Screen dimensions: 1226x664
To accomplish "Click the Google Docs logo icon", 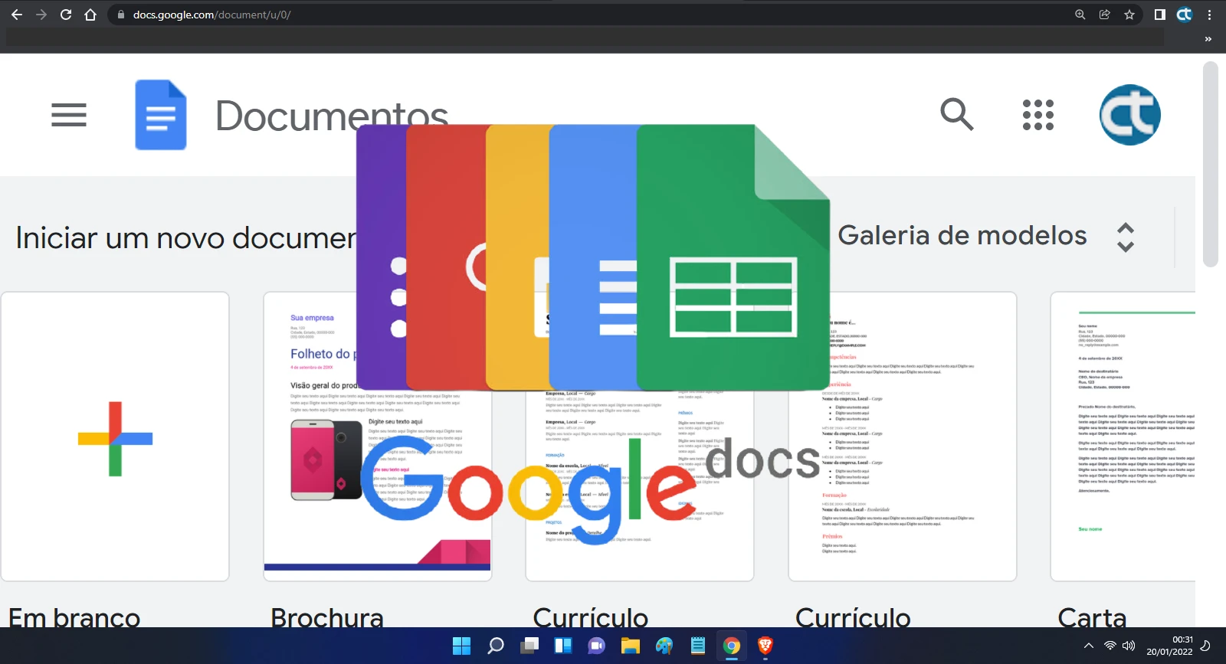I will point(161,115).
